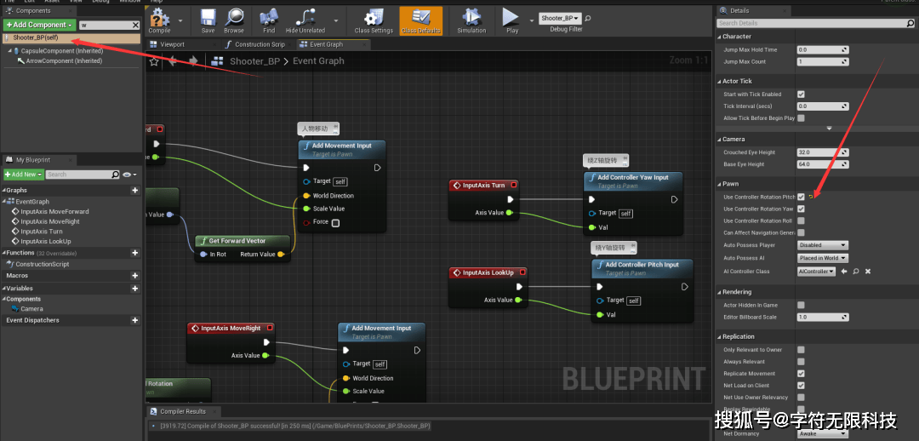
Task: Add a new variable with plus icon
Action: 134,289
